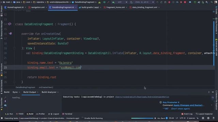Click the red debug bug icon in toolbar

coord(169,2)
